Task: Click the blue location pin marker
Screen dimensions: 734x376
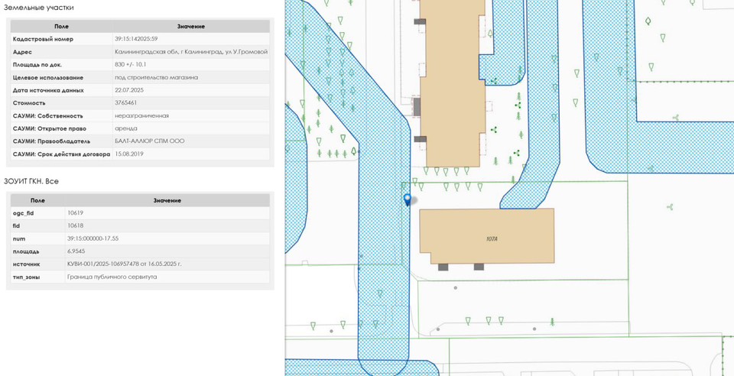Action: coord(408,199)
